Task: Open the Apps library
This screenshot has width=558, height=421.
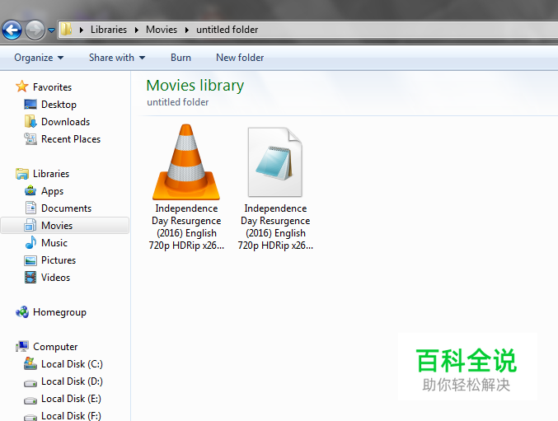Action: click(x=52, y=191)
